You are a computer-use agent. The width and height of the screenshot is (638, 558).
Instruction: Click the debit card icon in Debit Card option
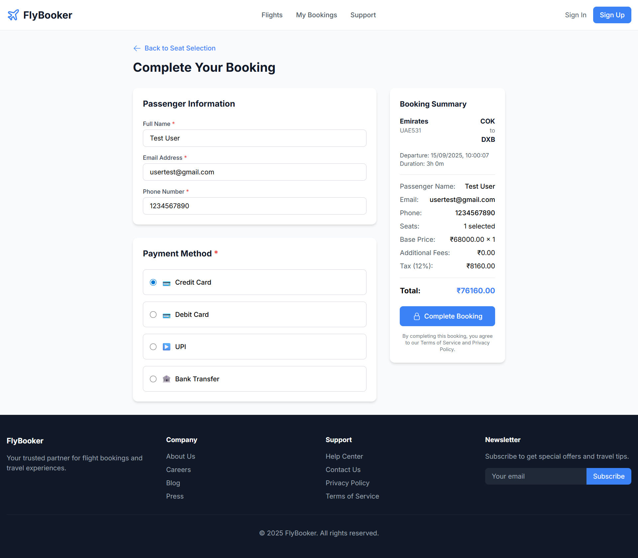(x=166, y=314)
